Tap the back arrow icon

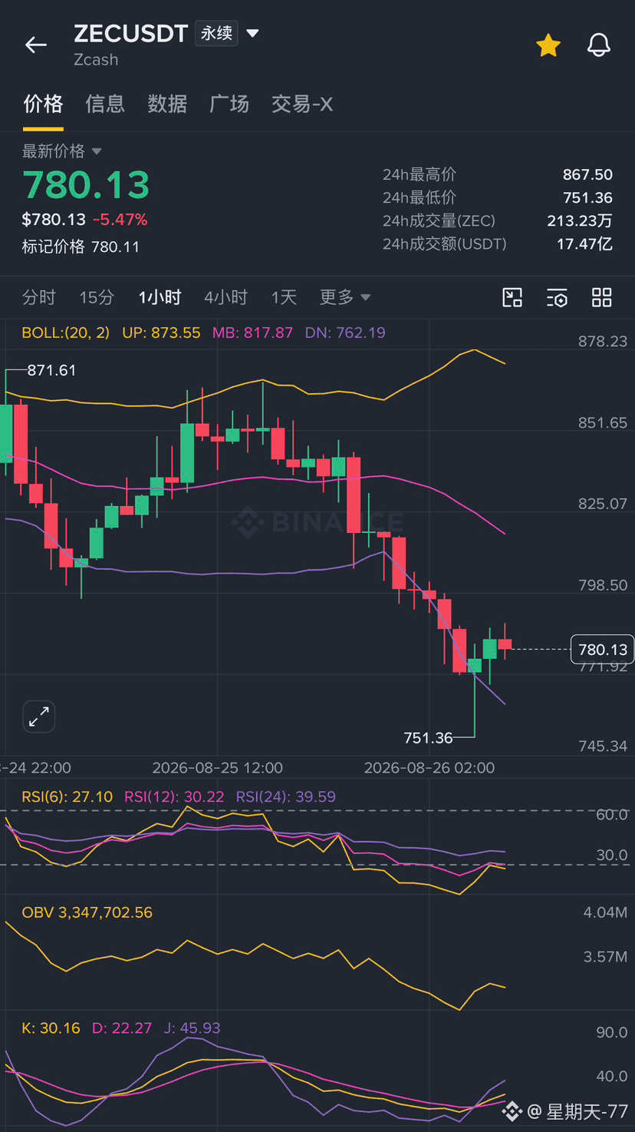tap(36, 45)
